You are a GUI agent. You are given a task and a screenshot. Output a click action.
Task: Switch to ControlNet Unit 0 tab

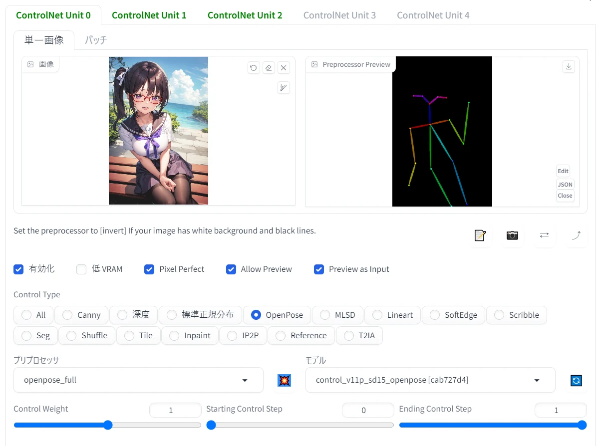coord(53,15)
